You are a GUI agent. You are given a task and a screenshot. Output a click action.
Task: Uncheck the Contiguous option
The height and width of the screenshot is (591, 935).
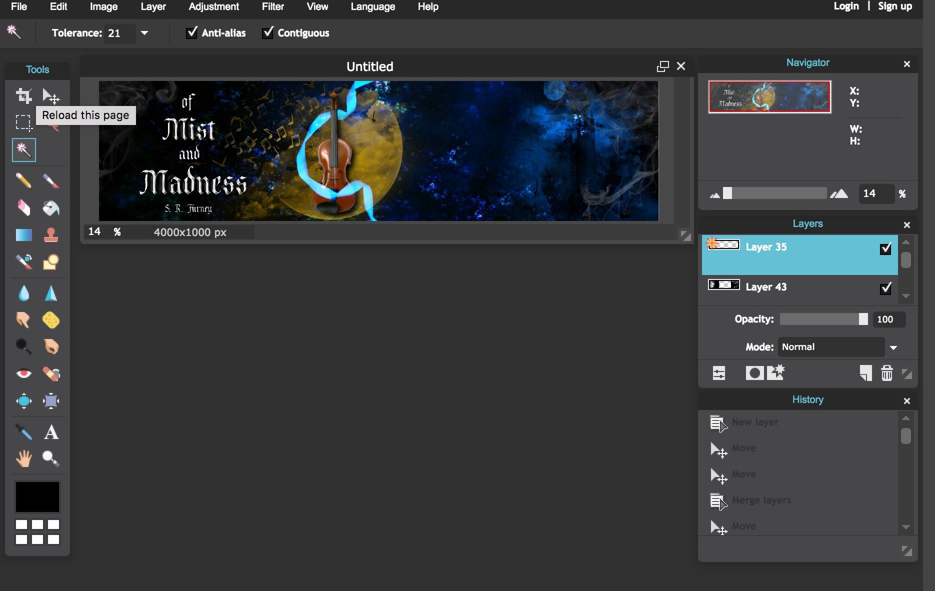coord(268,33)
